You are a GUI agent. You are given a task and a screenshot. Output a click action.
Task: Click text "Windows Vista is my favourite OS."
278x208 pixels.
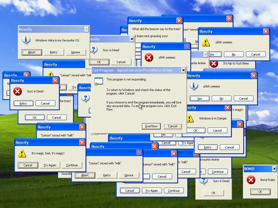(x=58, y=40)
